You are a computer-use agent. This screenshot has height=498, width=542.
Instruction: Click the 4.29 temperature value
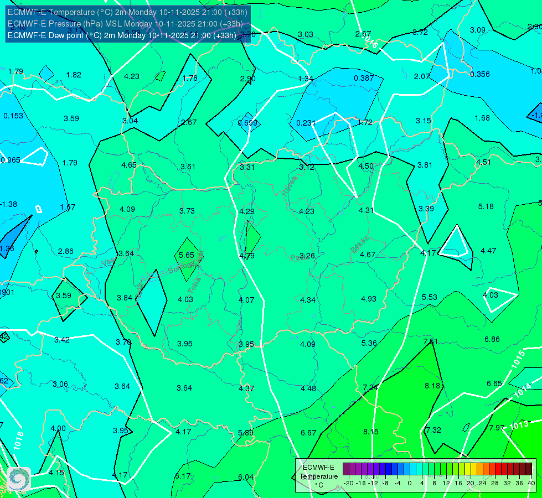click(x=247, y=211)
